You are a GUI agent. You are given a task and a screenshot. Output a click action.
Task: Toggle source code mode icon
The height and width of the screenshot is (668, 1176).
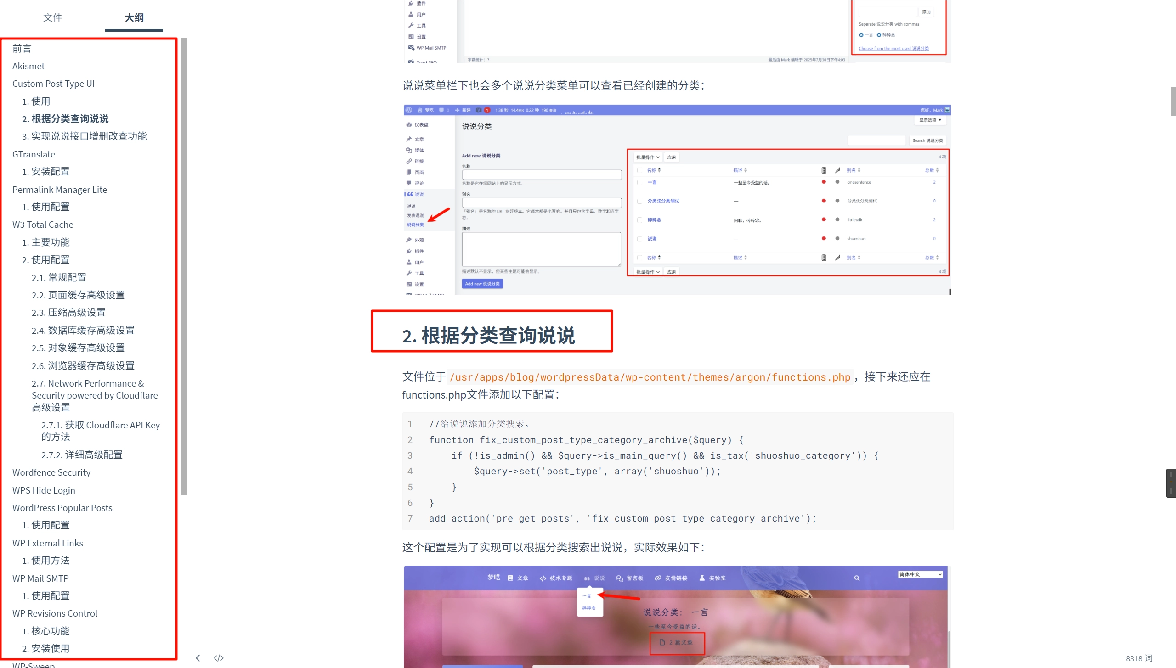(x=219, y=658)
